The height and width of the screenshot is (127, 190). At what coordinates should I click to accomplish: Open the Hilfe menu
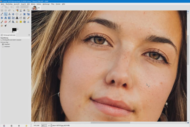[63, 4]
